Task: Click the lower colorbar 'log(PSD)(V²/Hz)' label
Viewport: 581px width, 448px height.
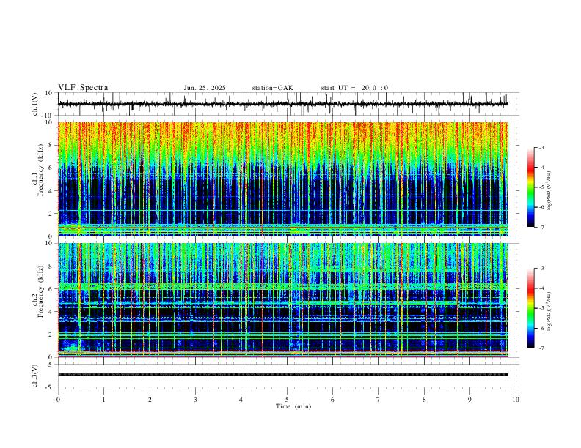Action: [549, 312]
